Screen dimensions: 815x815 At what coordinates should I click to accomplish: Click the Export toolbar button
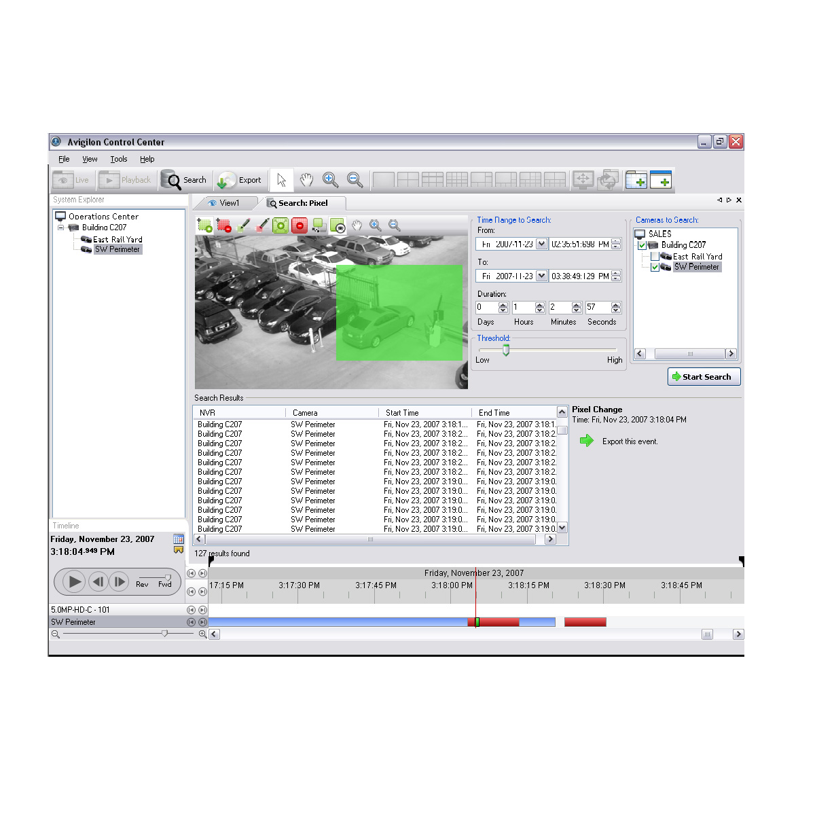239,180
